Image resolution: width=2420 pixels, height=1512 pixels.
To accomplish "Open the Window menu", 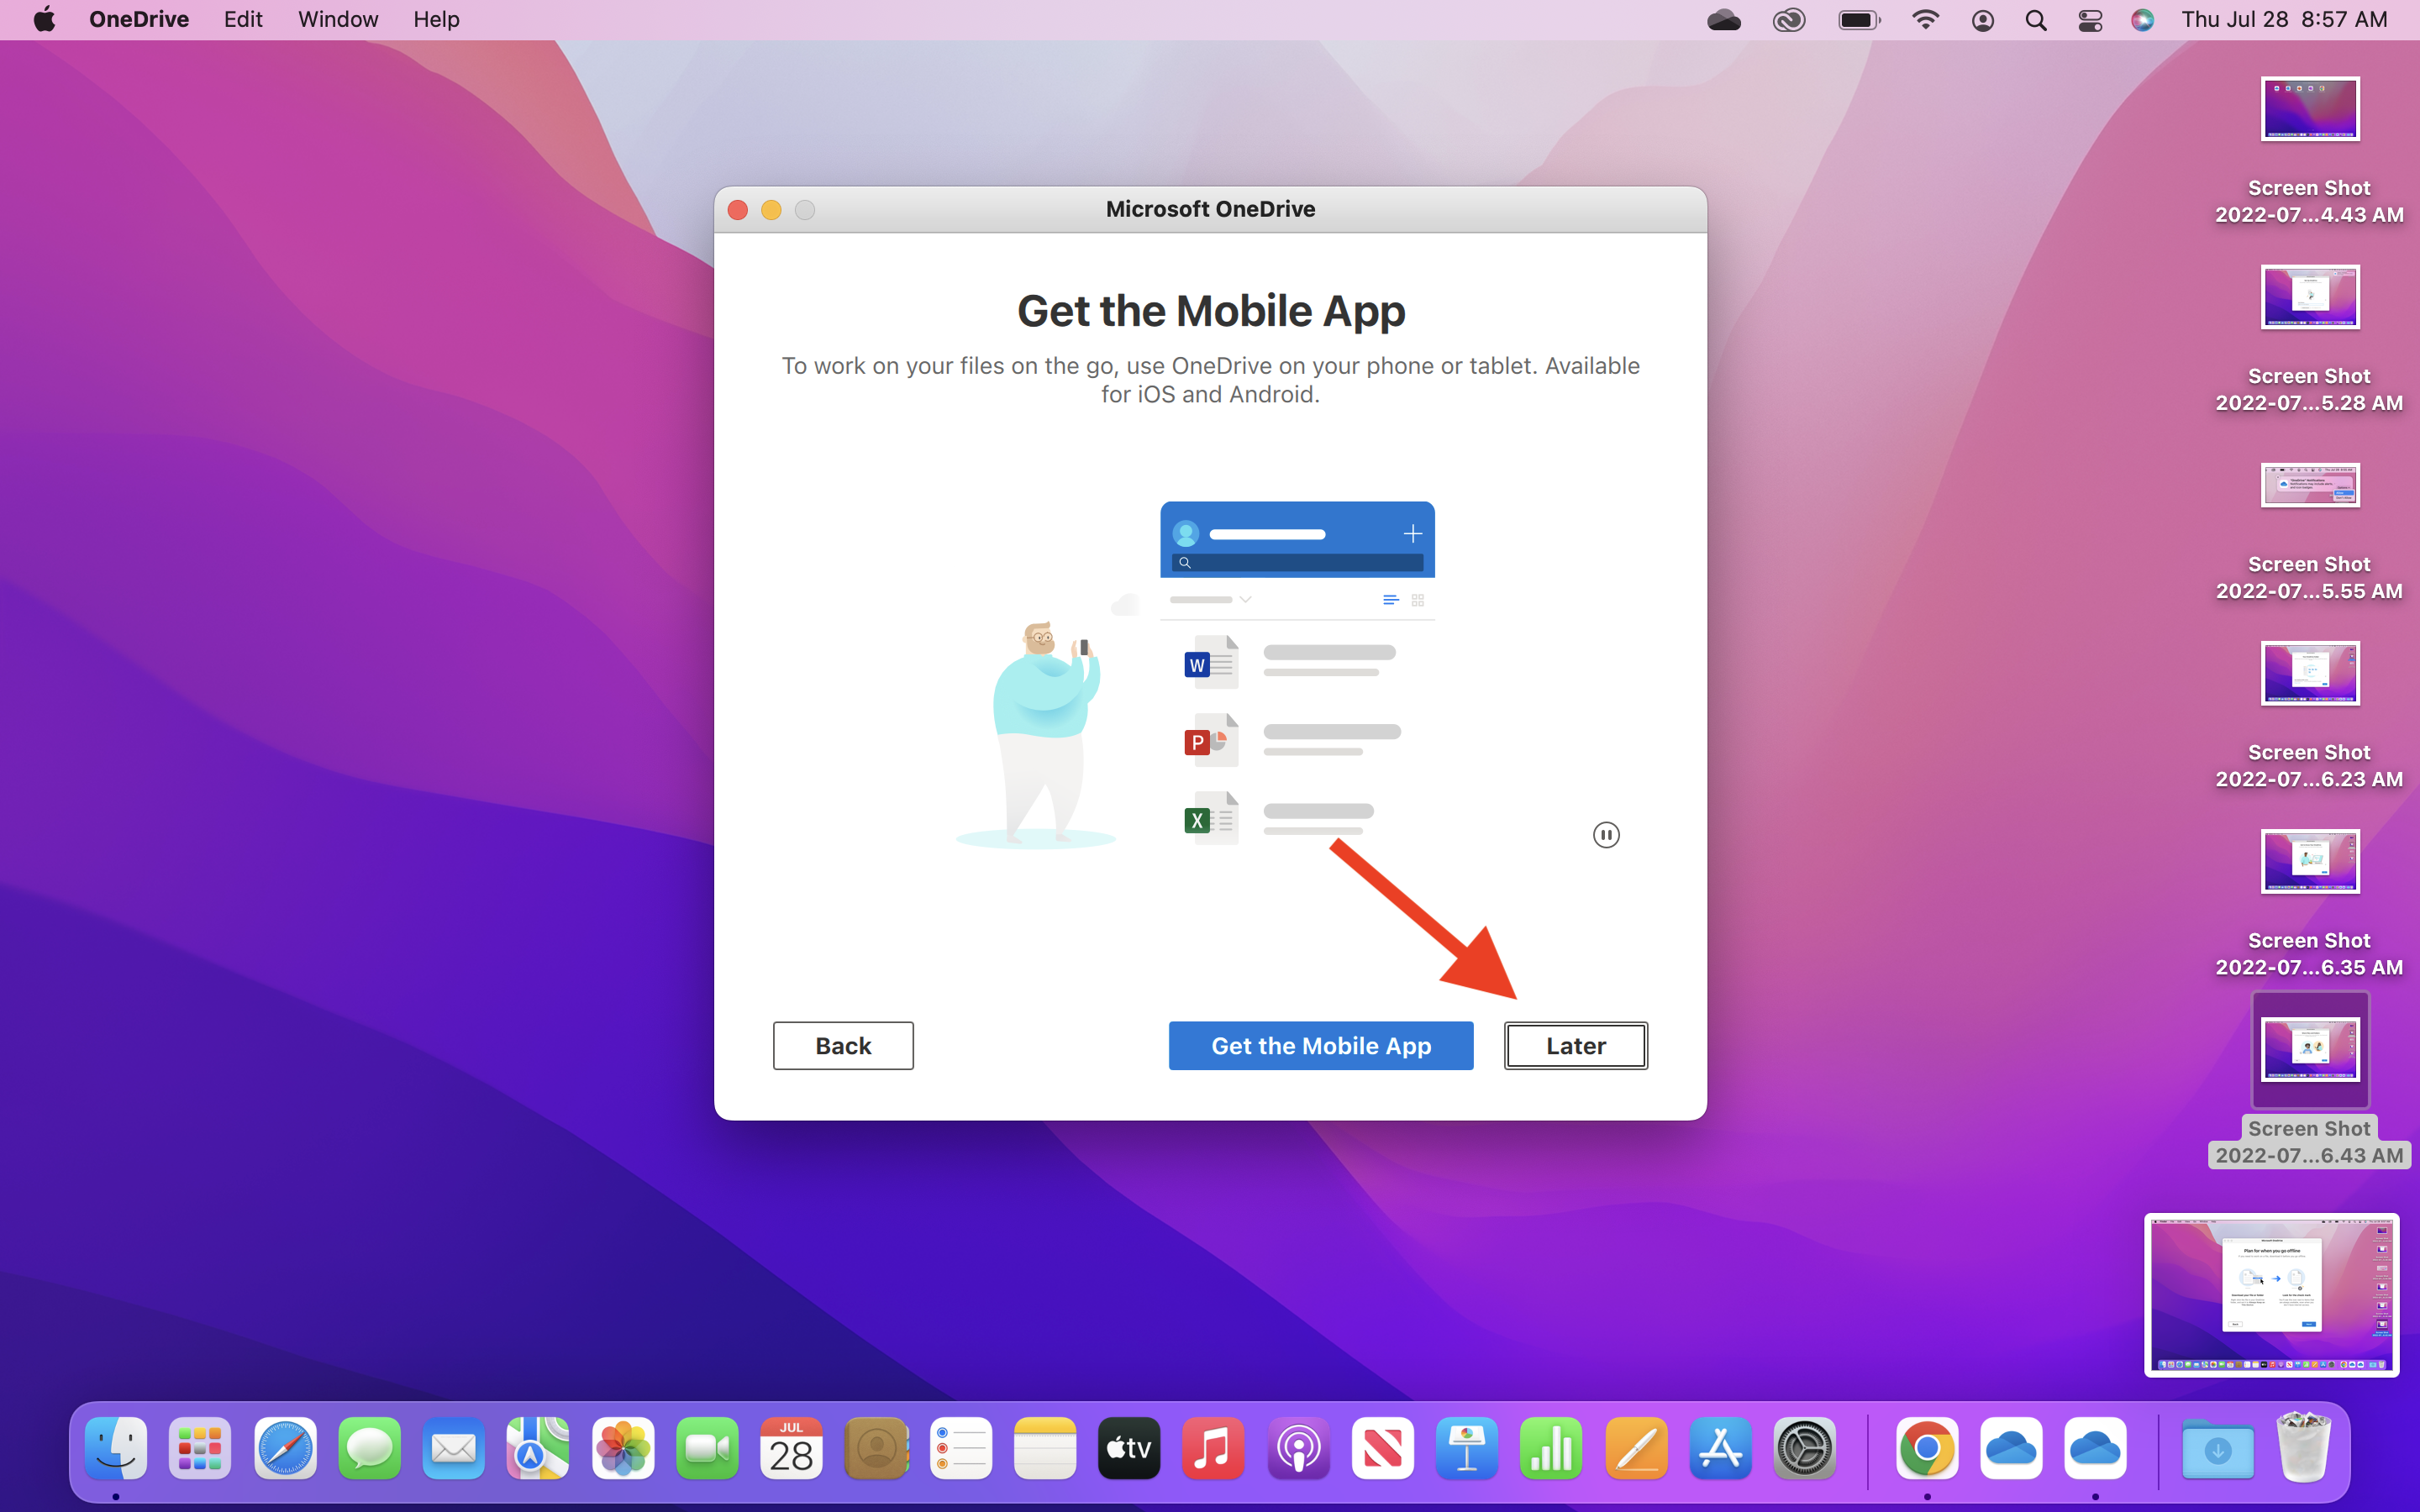I will (338, 19).
